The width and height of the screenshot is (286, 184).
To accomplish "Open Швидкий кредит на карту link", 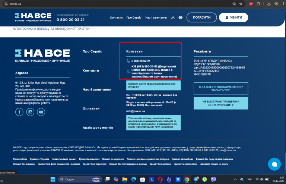I will (214, 164).
